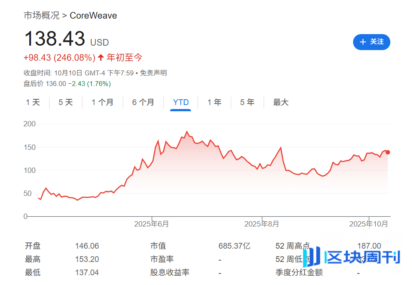The height and width of the screenshot is (285, 412).
Task: Switch to the 5年 range
Action: tap(247, 102)
